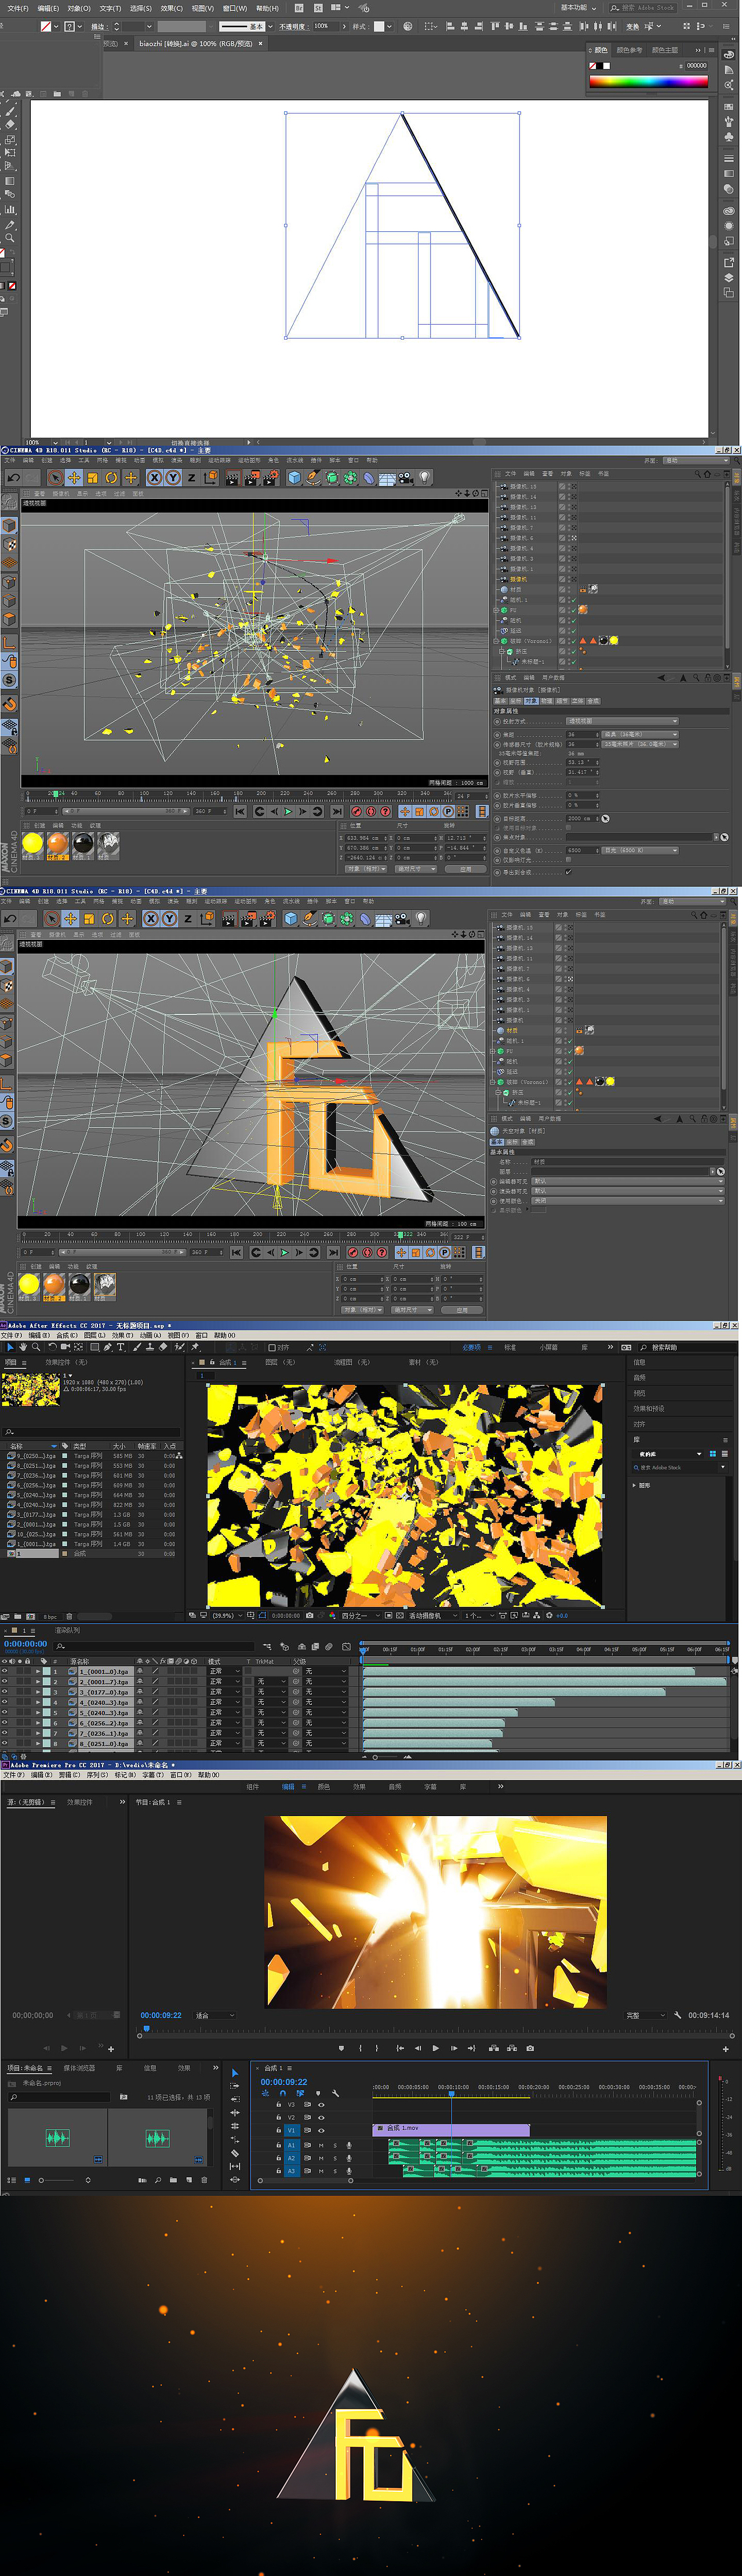
Task: Switch After Effects workspace to 标准
Action: point(510,1347)
